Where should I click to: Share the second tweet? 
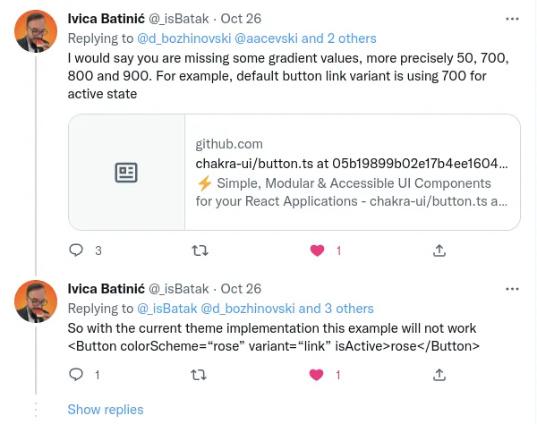(x=439, y=376)
